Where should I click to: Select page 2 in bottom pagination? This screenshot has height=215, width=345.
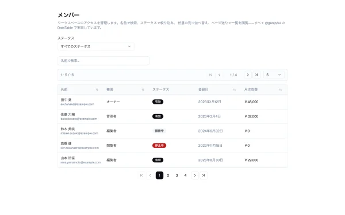(168, 175)
